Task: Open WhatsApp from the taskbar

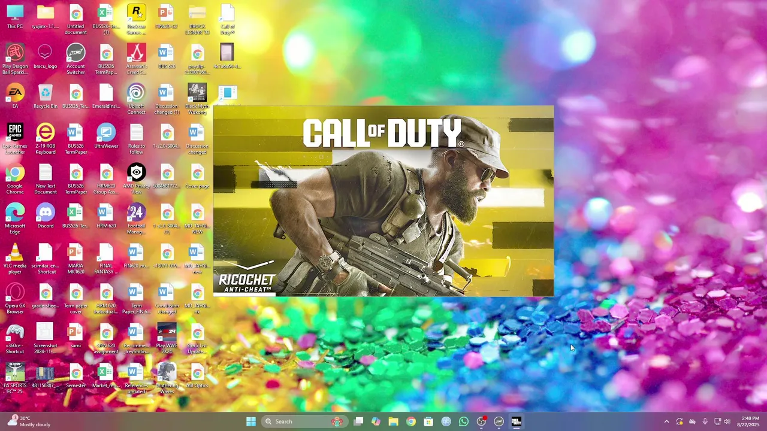Action: (x=464, y=421)
